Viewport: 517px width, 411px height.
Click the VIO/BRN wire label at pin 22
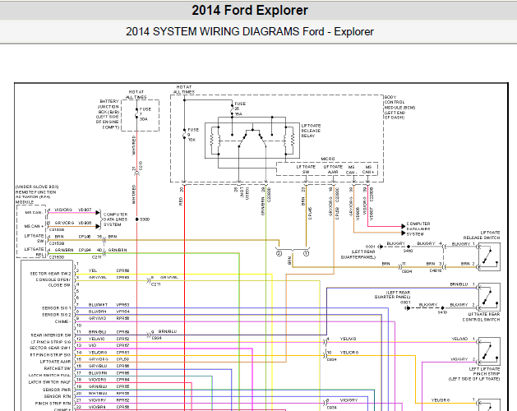tap(97, 407)
